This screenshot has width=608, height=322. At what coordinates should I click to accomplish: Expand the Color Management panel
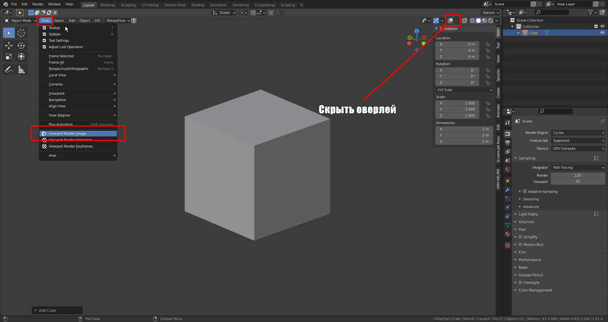click(534, 290)
